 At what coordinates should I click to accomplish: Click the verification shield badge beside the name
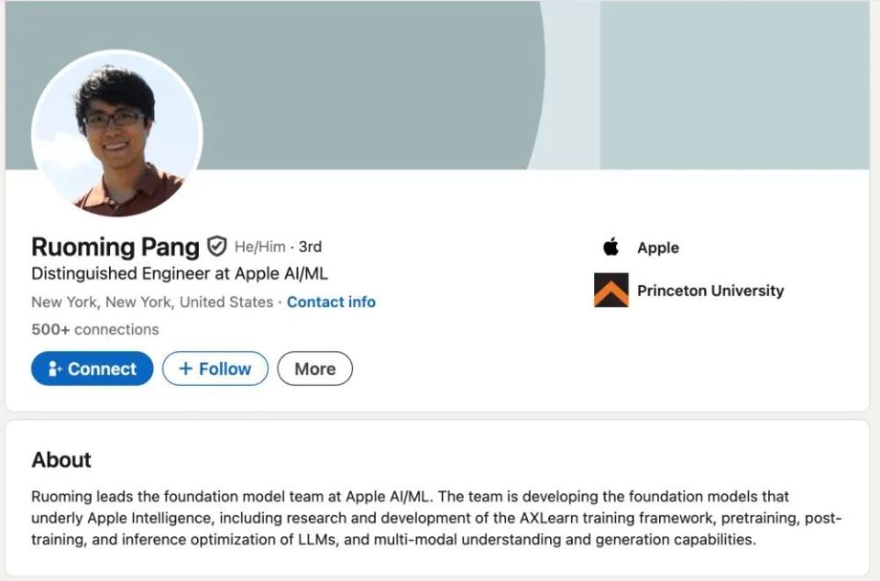(217, 247)
